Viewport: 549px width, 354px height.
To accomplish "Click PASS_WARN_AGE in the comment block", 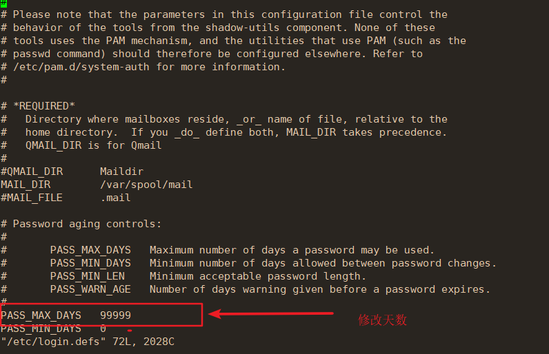I will pyautogui.click(x=90, y=289).
